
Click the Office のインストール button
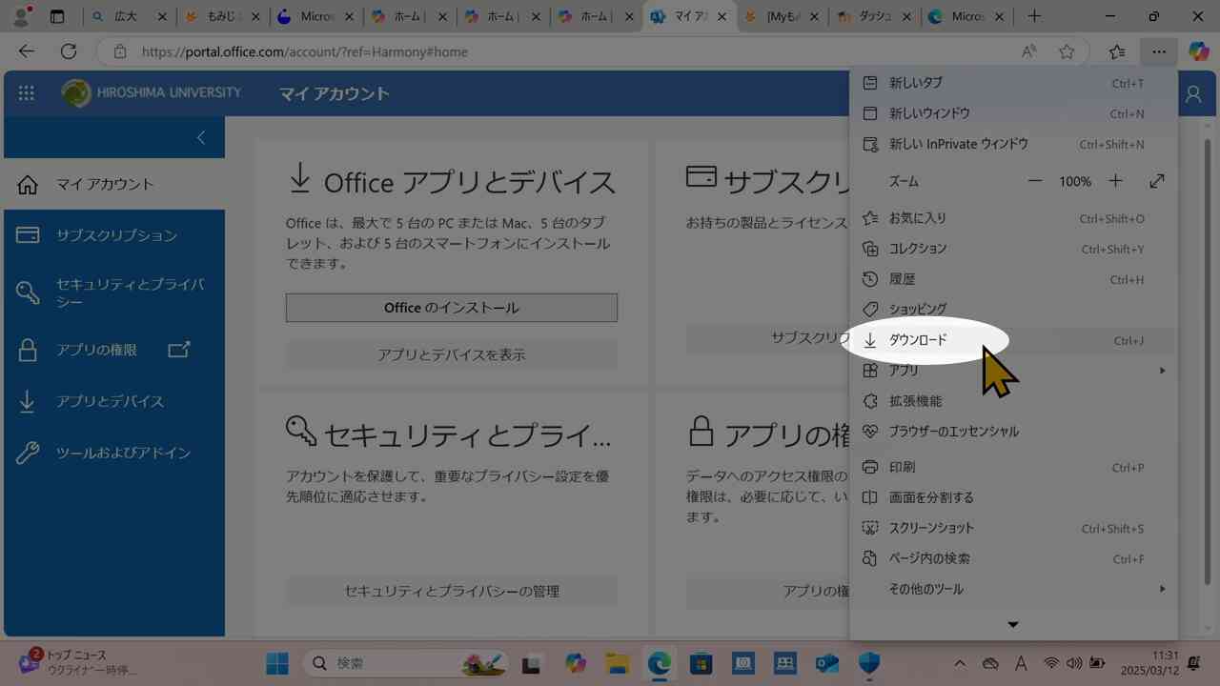(451, 307)
